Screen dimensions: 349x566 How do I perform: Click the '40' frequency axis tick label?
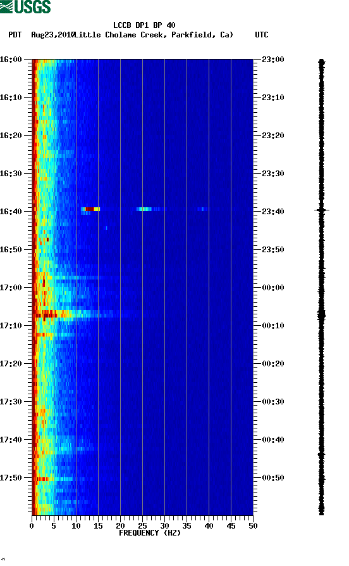coord(209,526)
